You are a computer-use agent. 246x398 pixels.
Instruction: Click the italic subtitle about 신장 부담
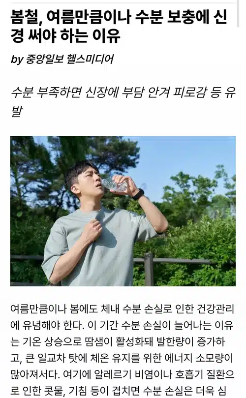123,102
